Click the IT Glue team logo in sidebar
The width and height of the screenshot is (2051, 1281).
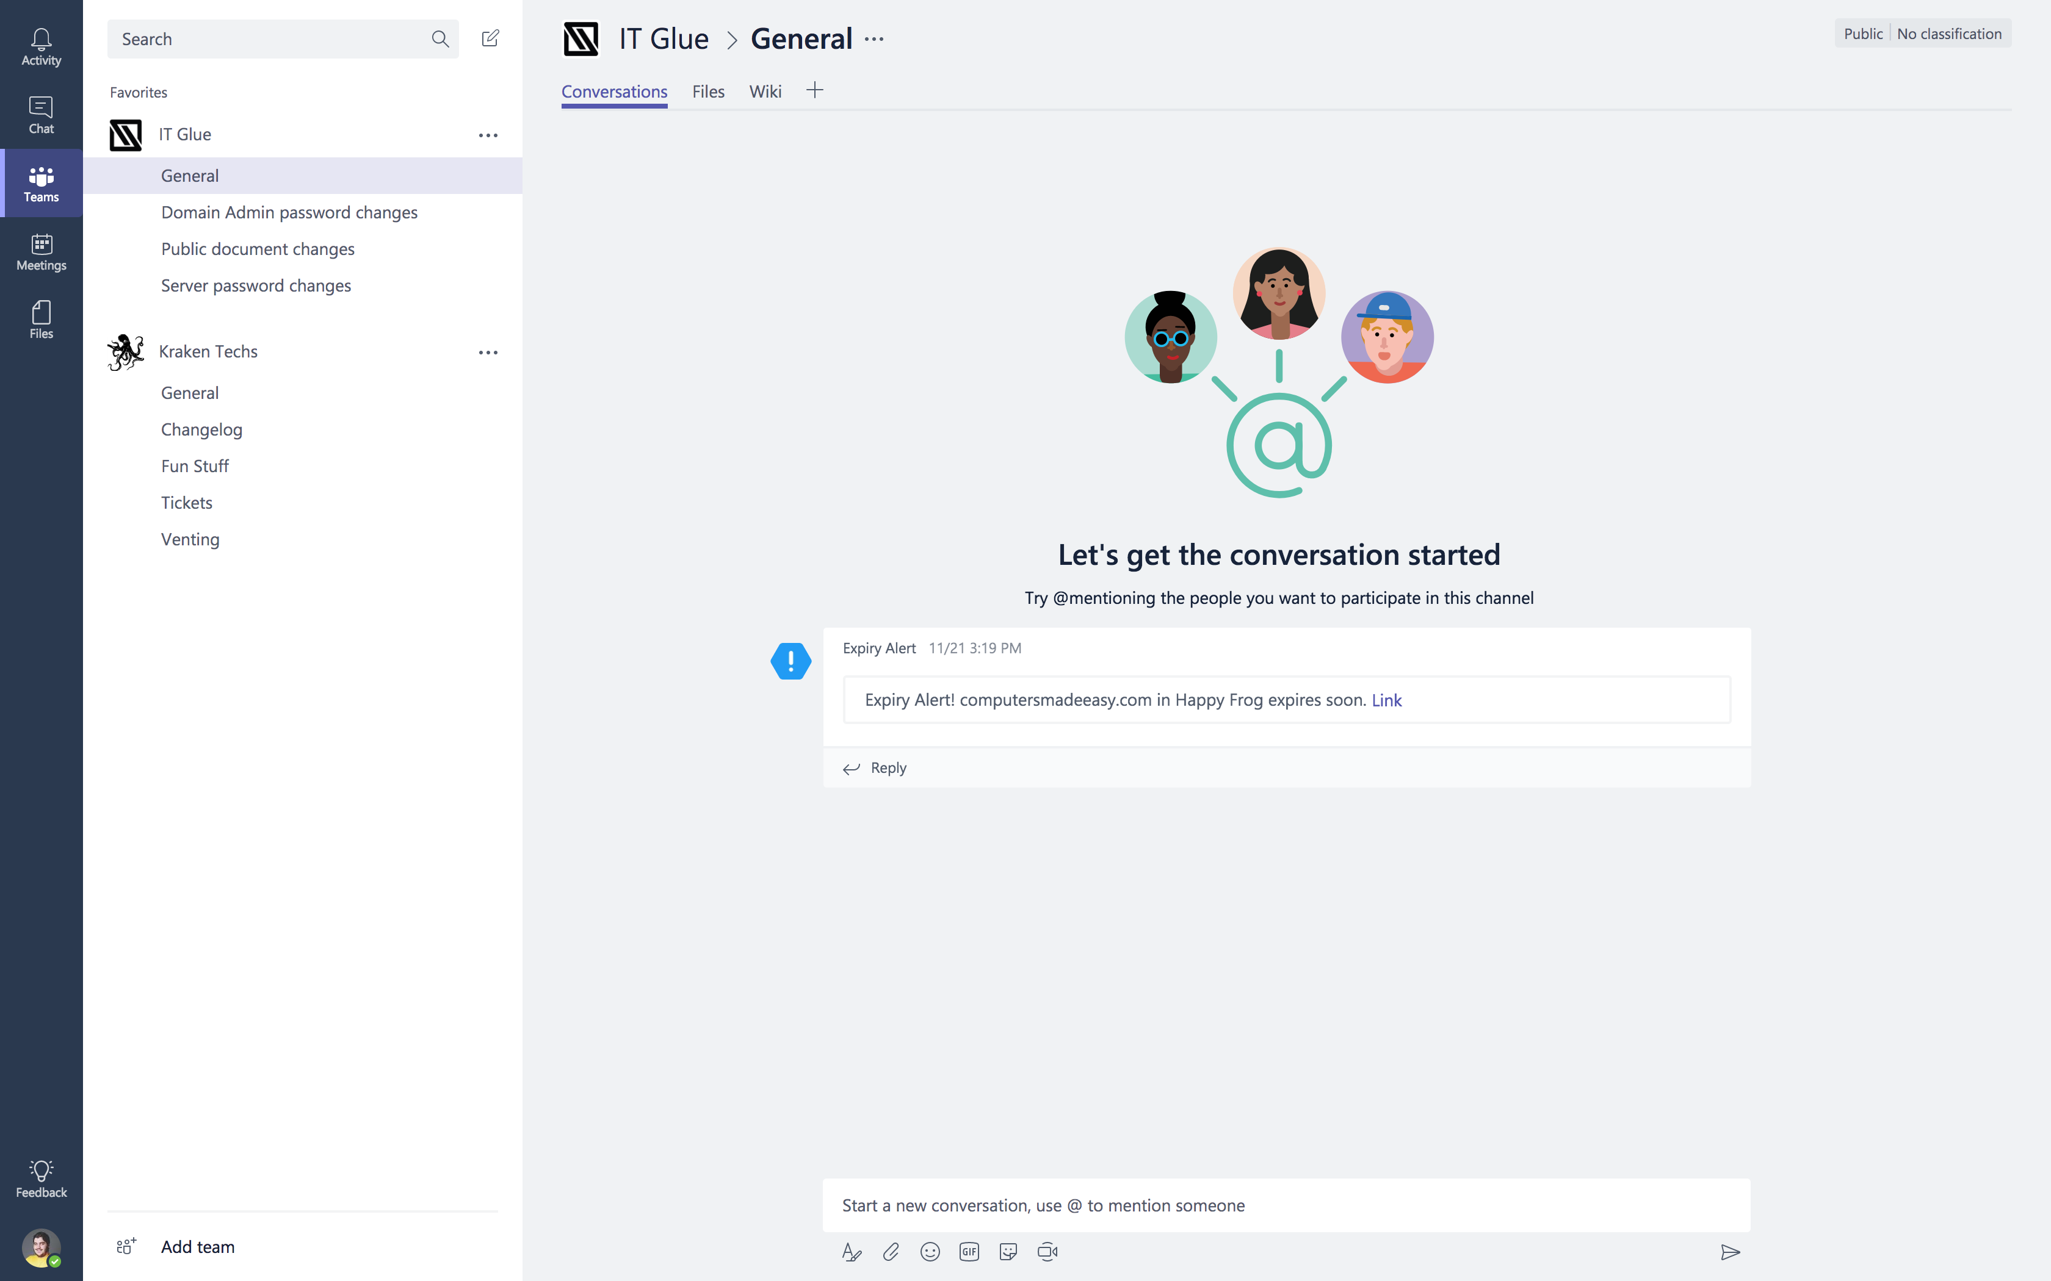tap(125, 135)
